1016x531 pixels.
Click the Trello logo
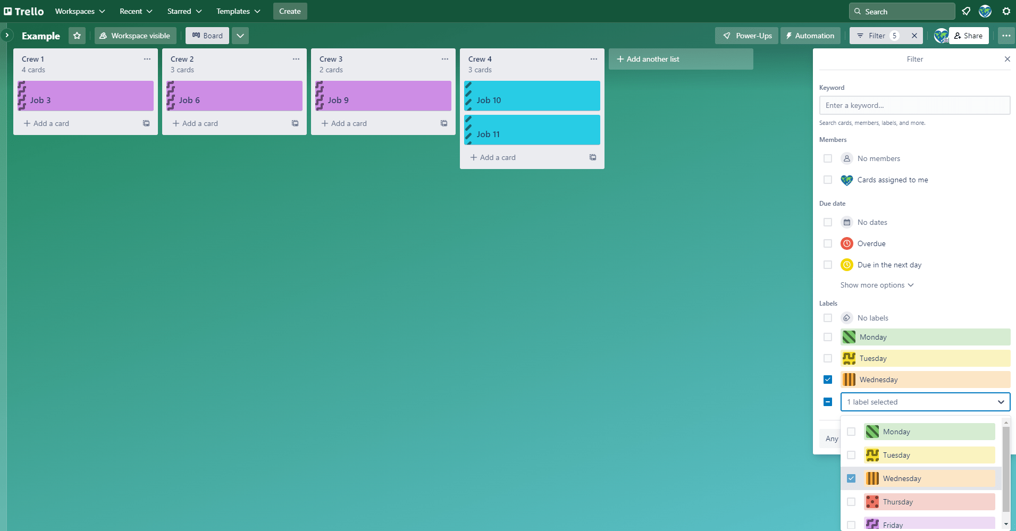(x=23, y=11)
